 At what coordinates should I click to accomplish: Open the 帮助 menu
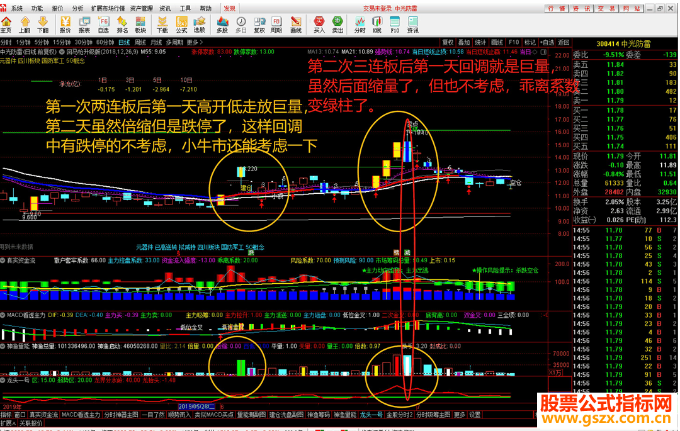point(205,8)
